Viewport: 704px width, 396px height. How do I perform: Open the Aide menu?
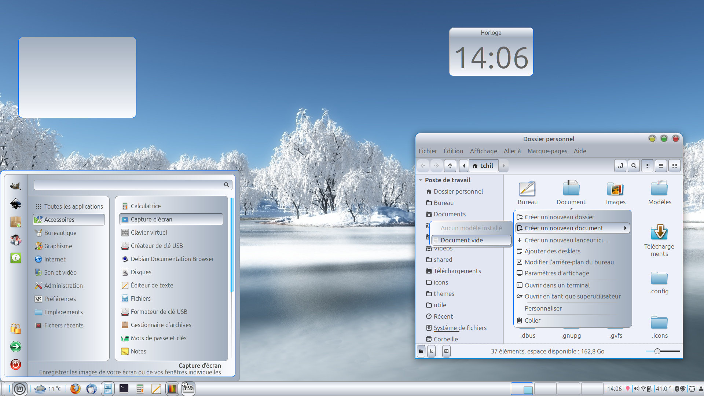coord(580,151)
